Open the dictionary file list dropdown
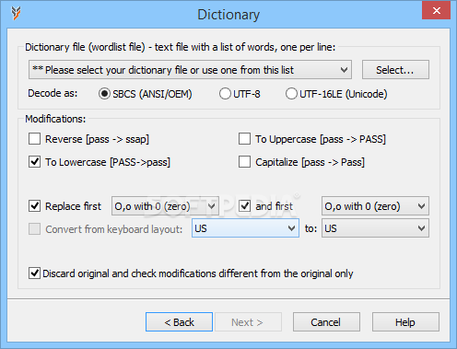 (x=190, y=70)
